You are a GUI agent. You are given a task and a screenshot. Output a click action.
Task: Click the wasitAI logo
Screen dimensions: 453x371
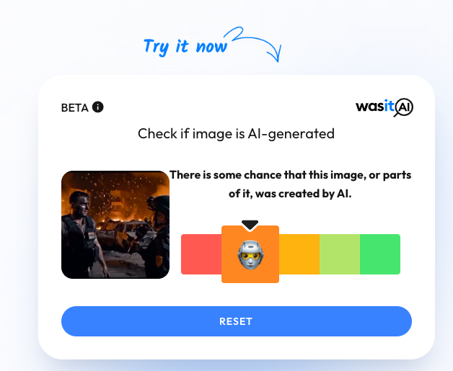(384, 107)
